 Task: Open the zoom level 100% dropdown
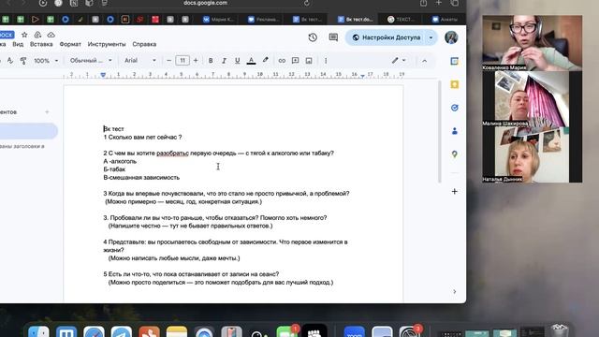coord(46,60)
